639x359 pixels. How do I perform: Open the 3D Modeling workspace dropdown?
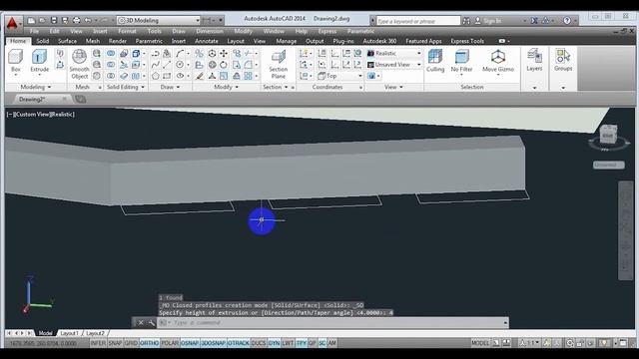pyautogui.click(x=159, y=20)
